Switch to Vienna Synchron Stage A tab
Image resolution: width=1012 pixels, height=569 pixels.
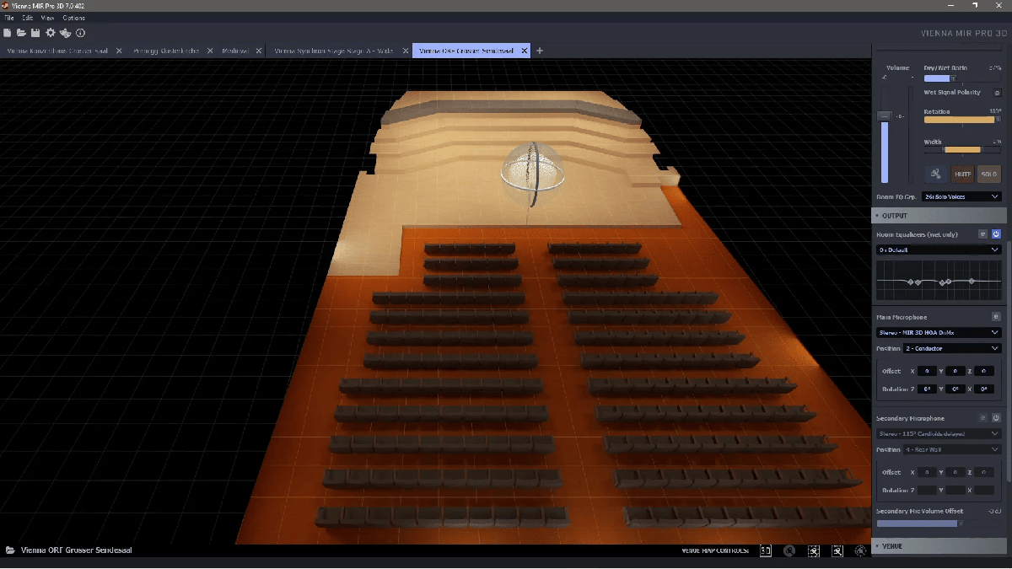334,51
